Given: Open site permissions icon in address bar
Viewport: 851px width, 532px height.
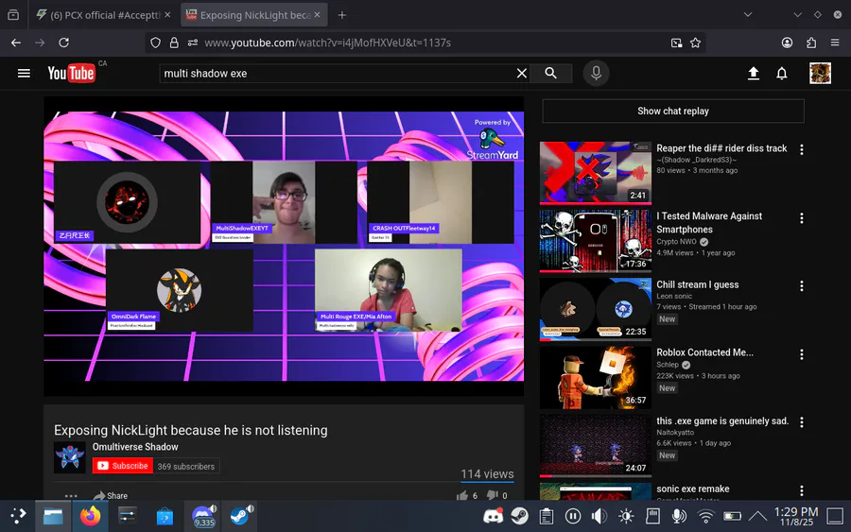Looking at the screenshot, I should point(192,43).
